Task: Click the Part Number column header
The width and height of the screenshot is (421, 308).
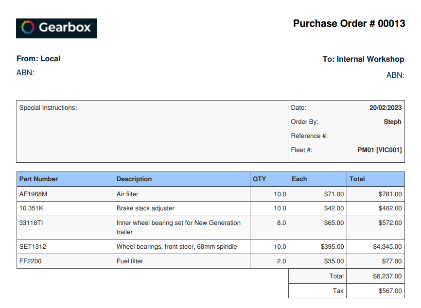Action: (x=38, y=179)
